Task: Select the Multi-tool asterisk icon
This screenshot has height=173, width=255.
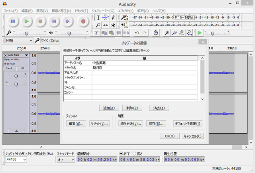Action: point(113,25)
